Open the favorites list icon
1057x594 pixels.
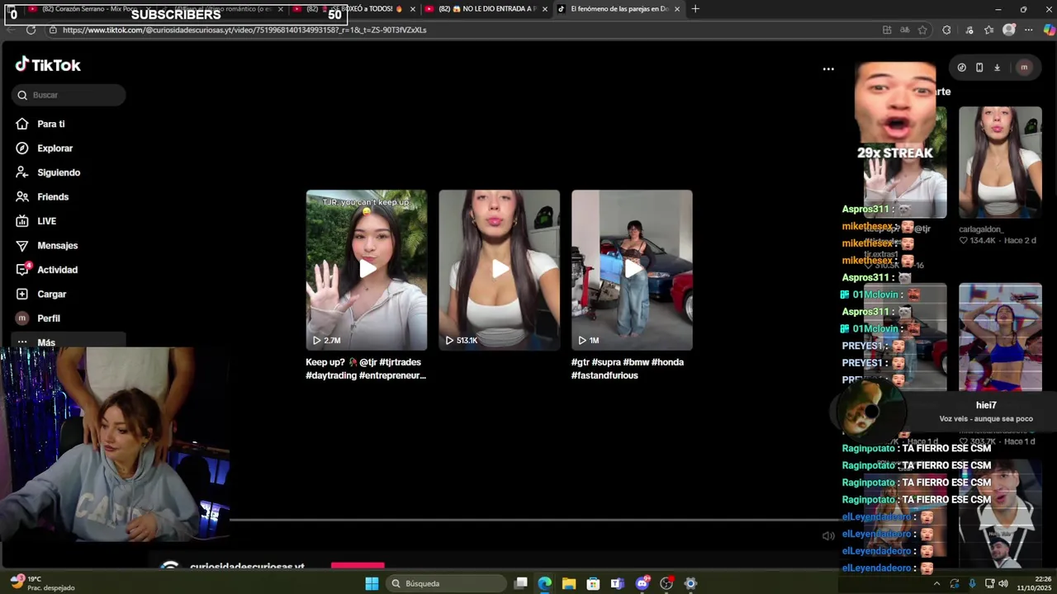[x=989, y=30]
